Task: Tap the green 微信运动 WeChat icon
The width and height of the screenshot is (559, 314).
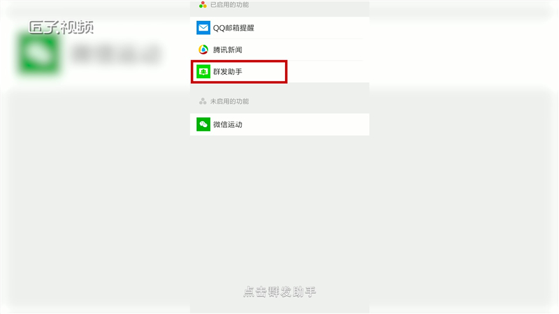Action: coord(203,124)
